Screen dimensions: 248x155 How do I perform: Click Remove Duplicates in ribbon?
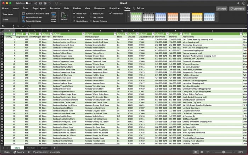pos(34,17)
